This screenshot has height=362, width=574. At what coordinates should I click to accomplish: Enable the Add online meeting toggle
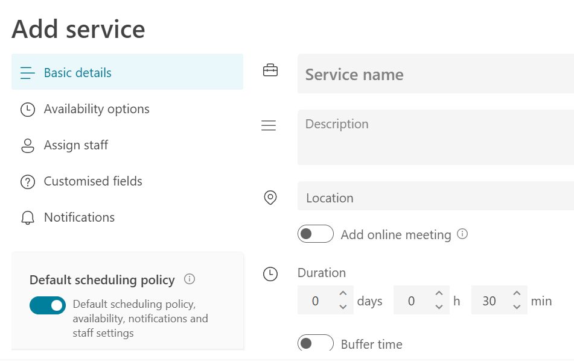pos(315,234)
